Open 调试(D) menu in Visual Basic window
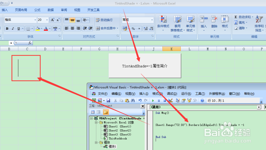266x150 pixels. pos(172,94)
